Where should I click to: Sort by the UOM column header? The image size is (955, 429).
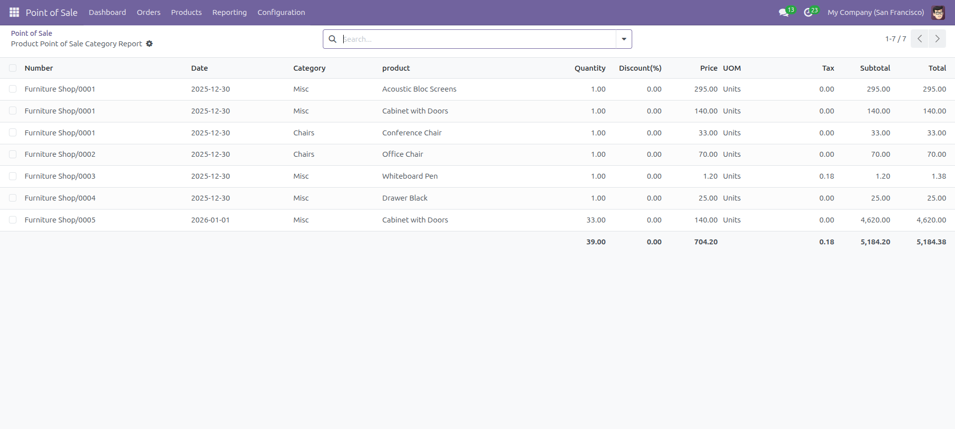pos(732,68)
